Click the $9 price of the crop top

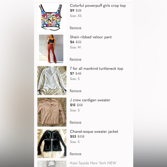pos(72,10)
